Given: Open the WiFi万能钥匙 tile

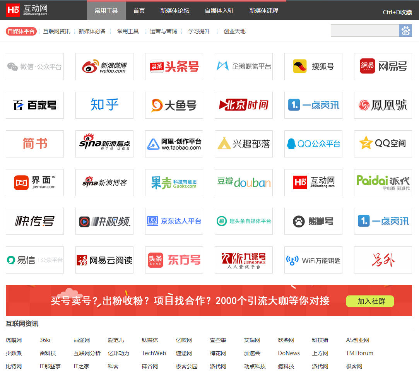Looking at the screenshot, I should coord(313,260).
